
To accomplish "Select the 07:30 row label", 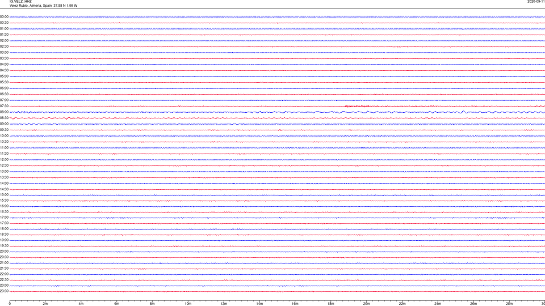I will pyautogui.click(x=4, y=106).
